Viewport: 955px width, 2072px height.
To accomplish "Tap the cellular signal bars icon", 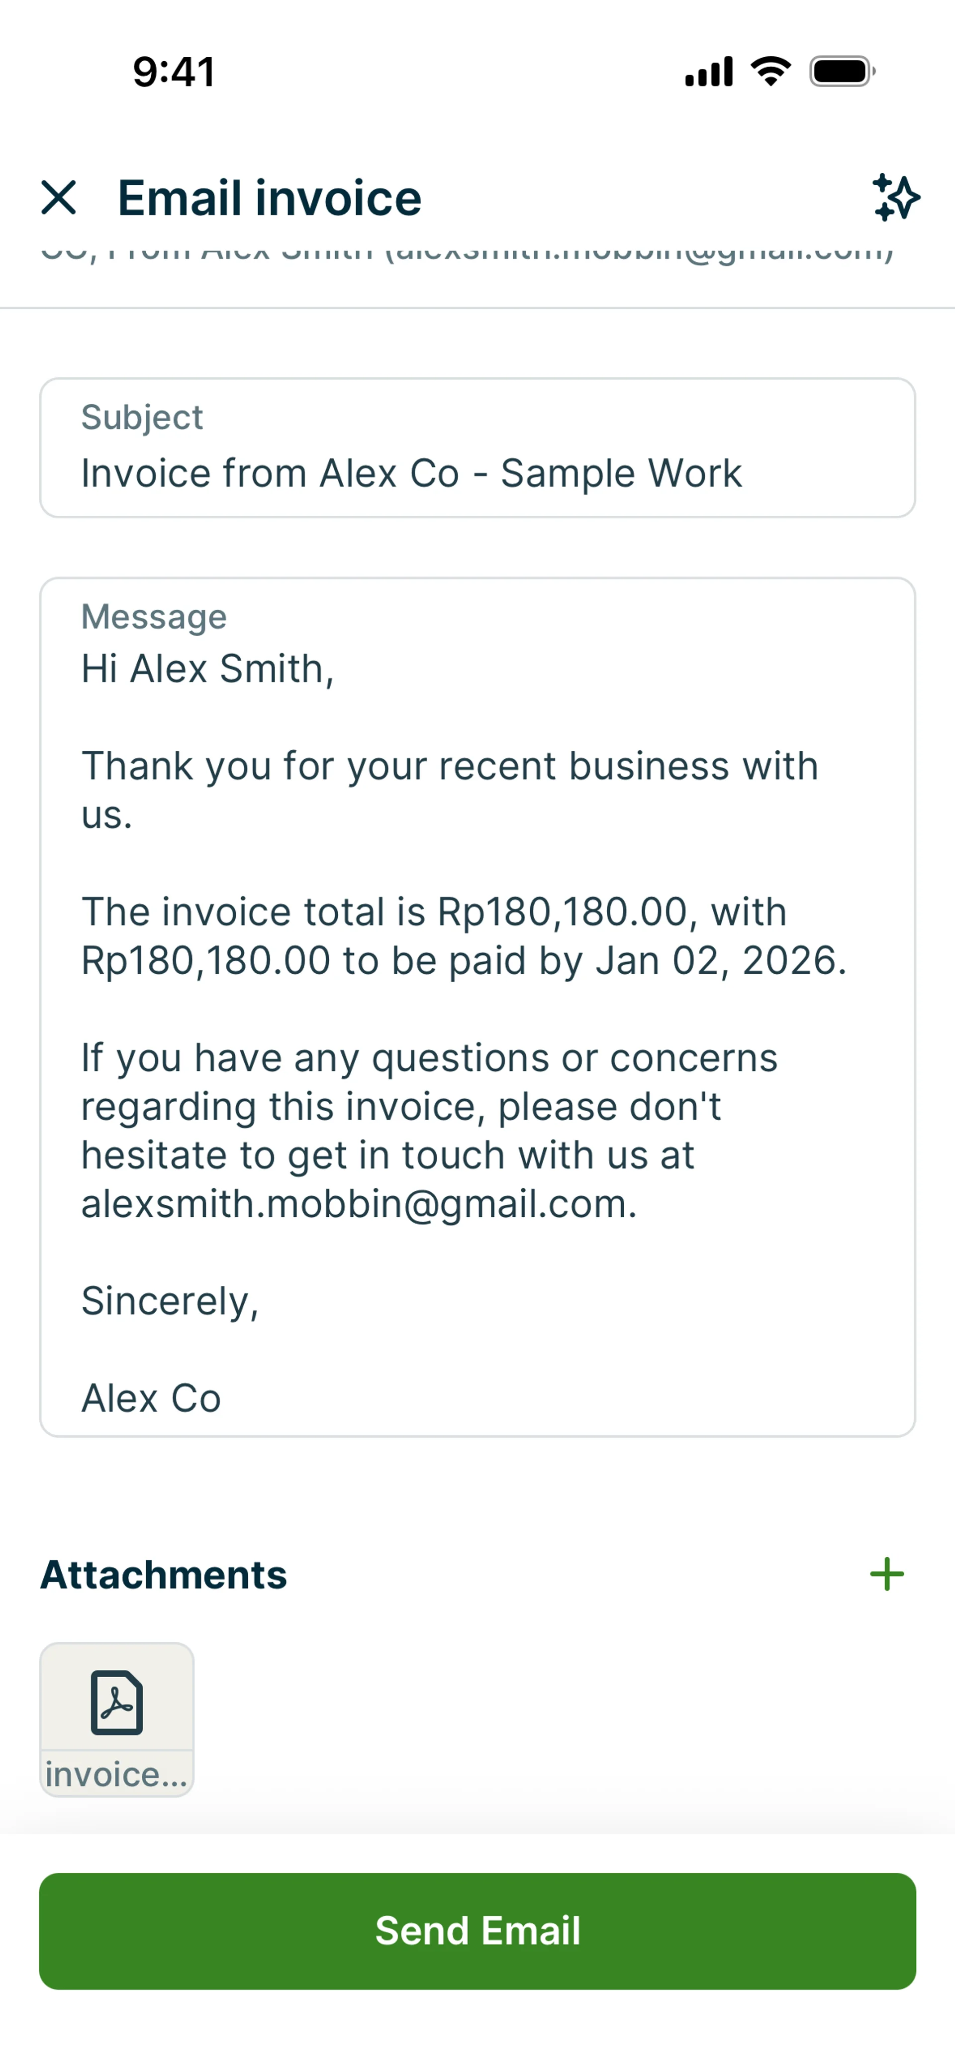I will [x=708, y=72].
